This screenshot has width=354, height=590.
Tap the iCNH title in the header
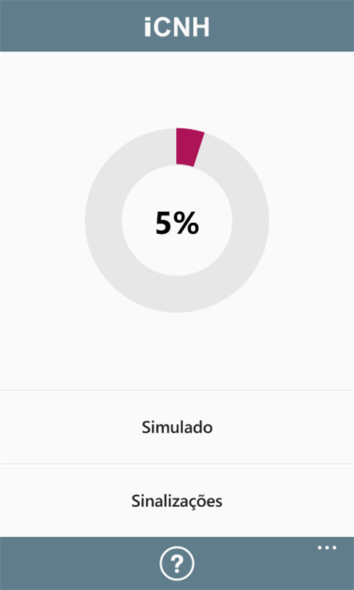point(177,28)
